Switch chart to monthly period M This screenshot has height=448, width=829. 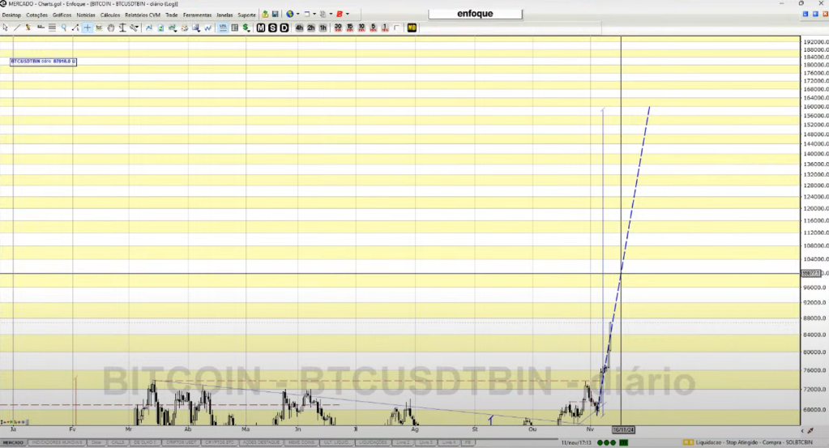(261, 28)
